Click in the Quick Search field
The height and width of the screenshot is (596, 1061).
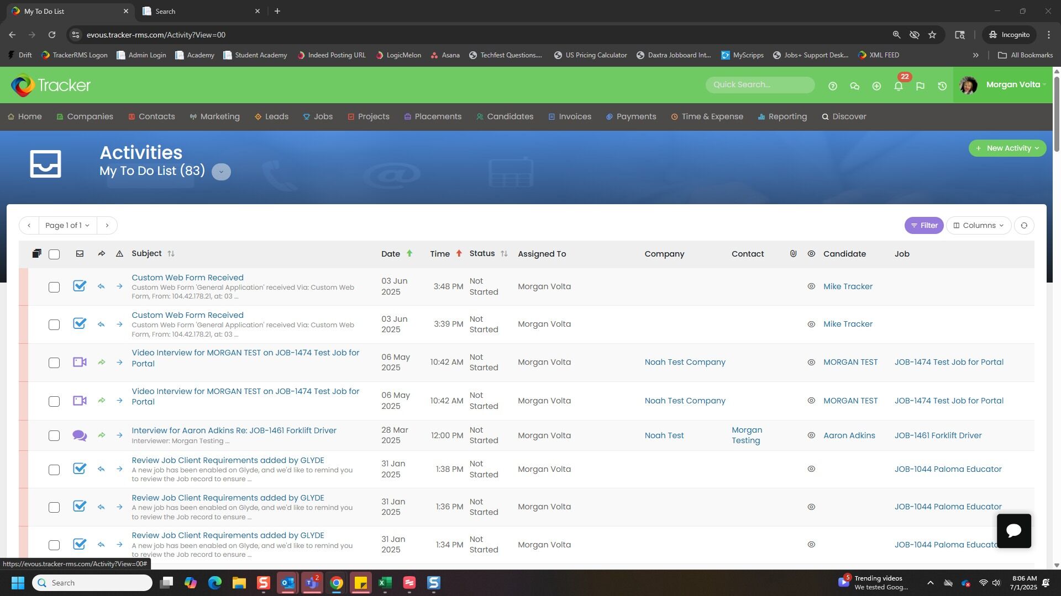pos(760,85)
